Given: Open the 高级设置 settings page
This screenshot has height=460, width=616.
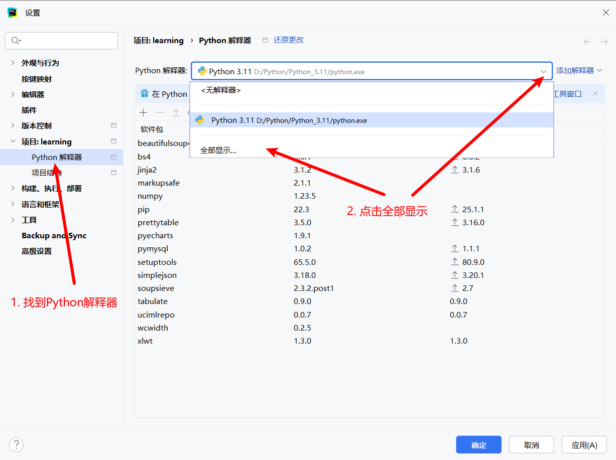Looking at the screenshot, I should (37, 251).
